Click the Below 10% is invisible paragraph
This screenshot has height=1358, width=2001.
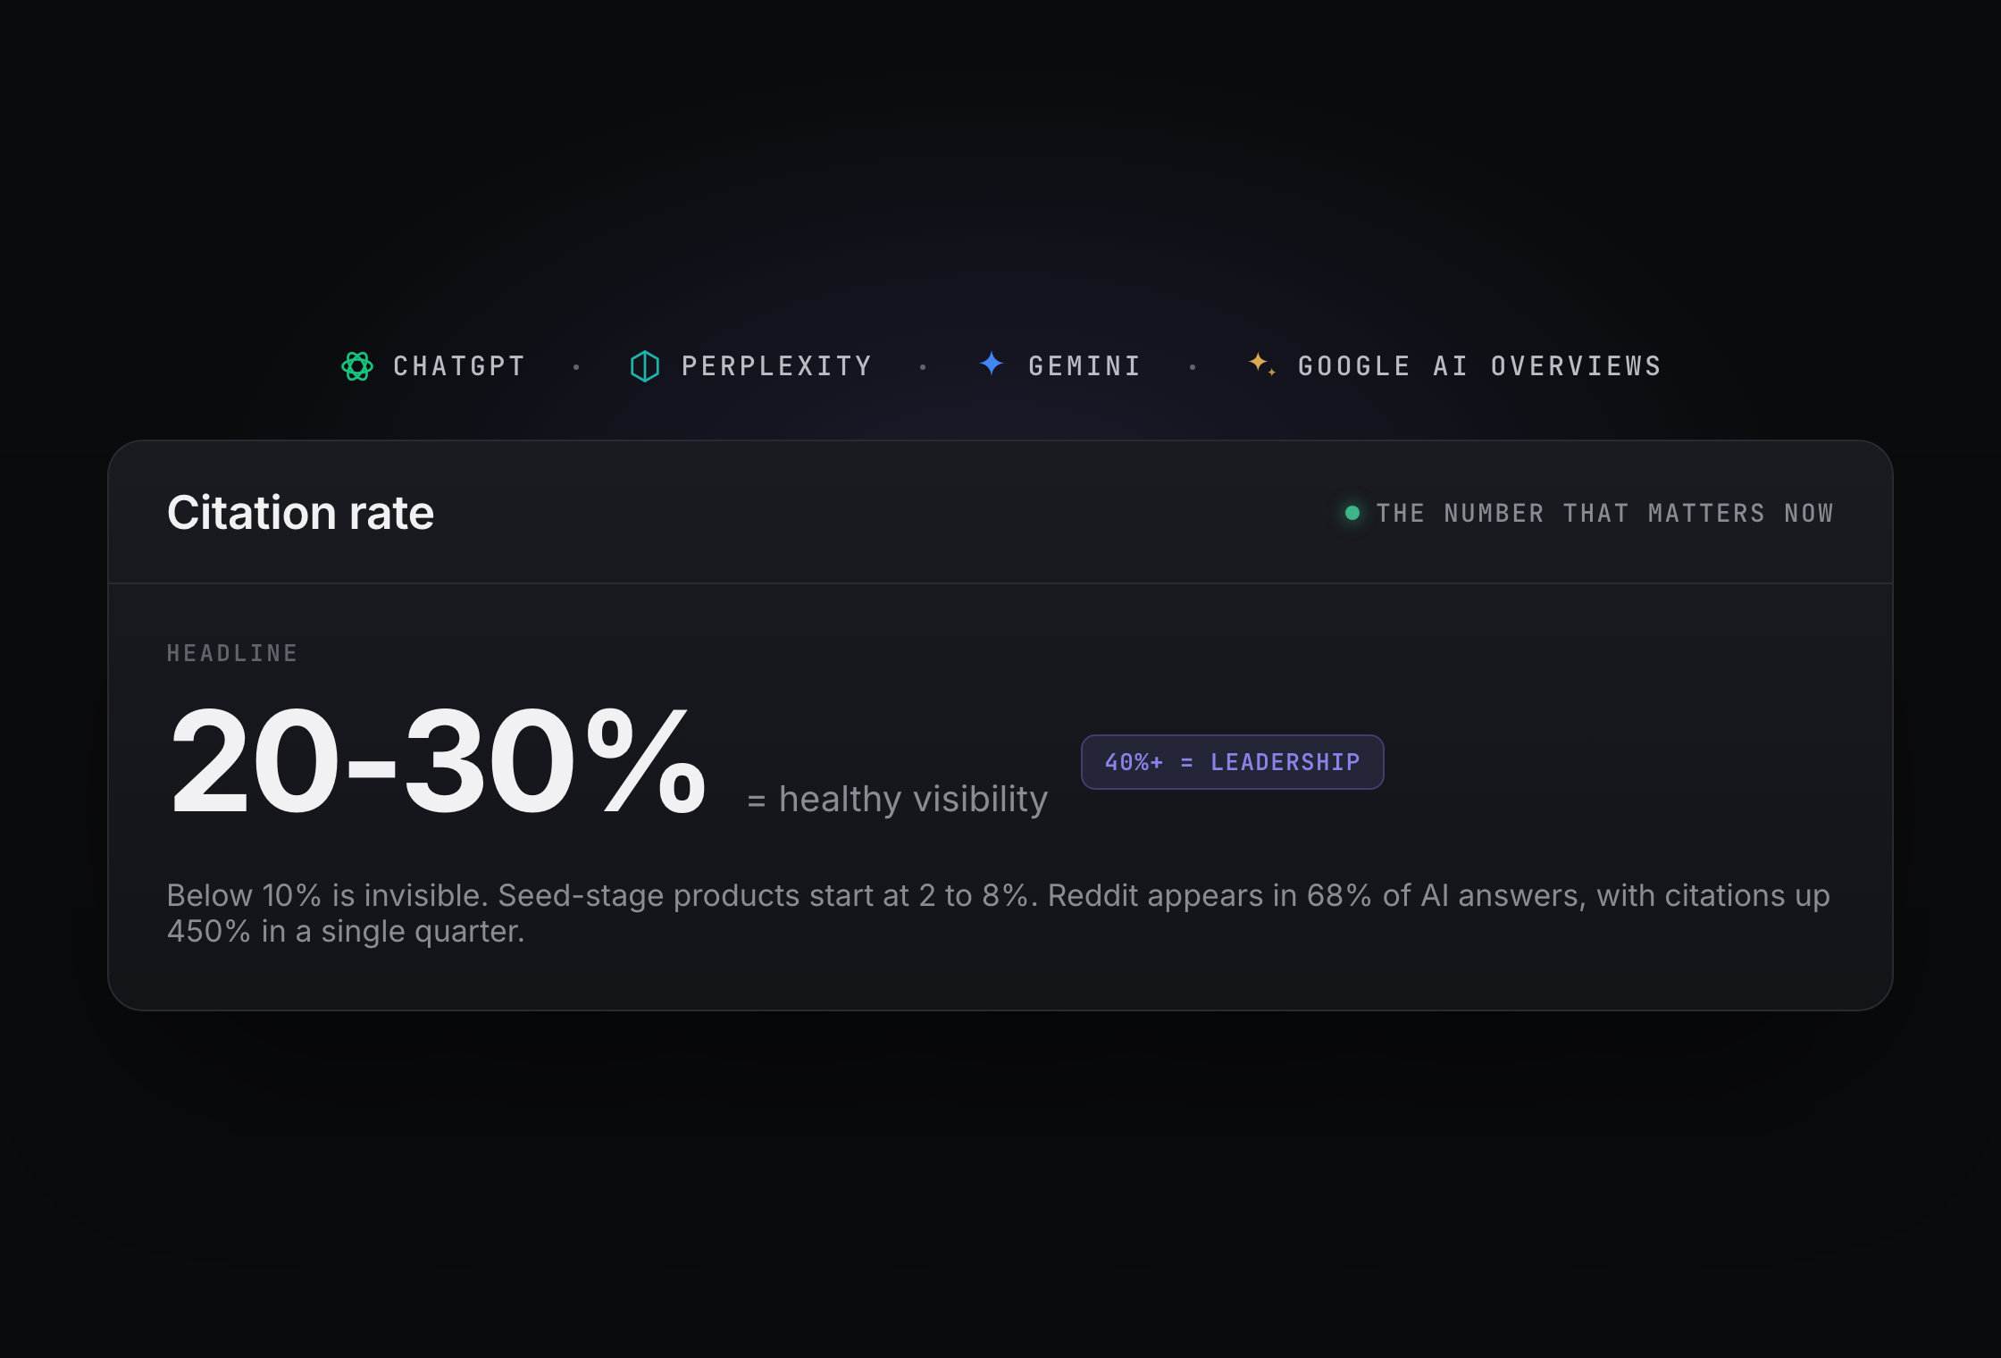(999, 913)
